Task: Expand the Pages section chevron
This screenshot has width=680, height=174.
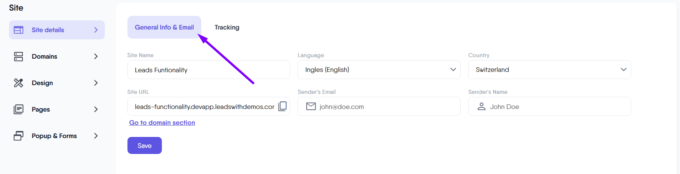Action: [x=96, y=109]
